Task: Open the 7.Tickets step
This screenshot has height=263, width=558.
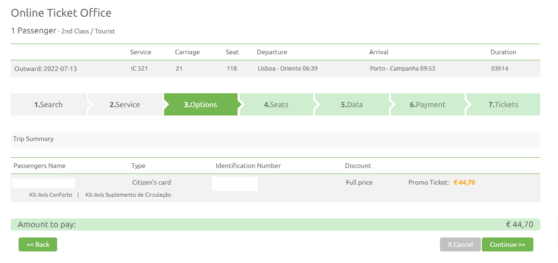Action: coord(503,104)
